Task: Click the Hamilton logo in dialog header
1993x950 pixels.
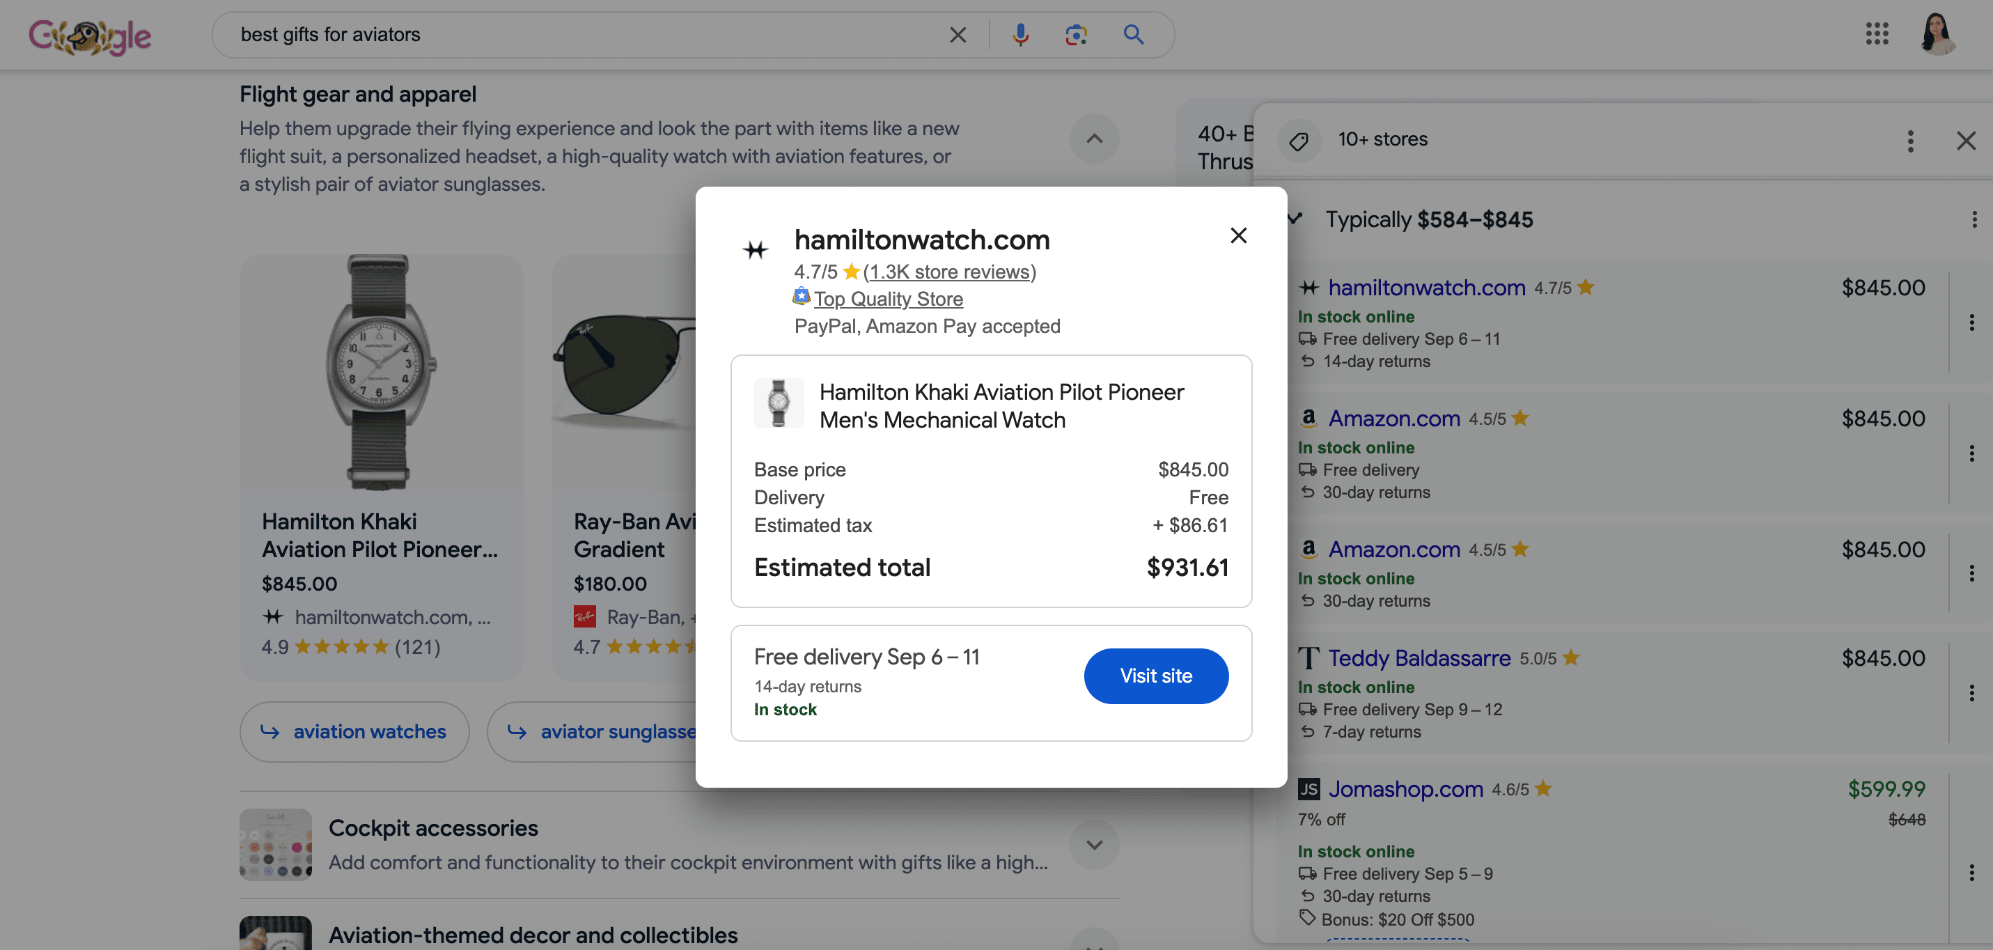Action: pos(755,250)
